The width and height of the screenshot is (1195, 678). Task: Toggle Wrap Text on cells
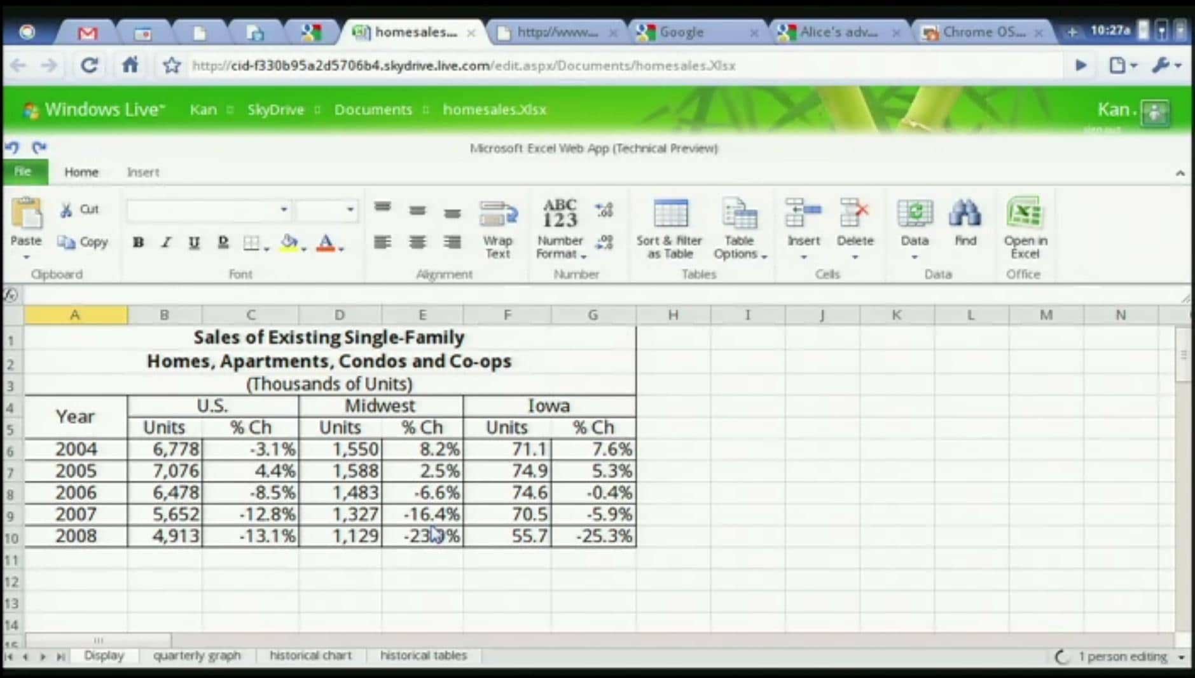498,215
